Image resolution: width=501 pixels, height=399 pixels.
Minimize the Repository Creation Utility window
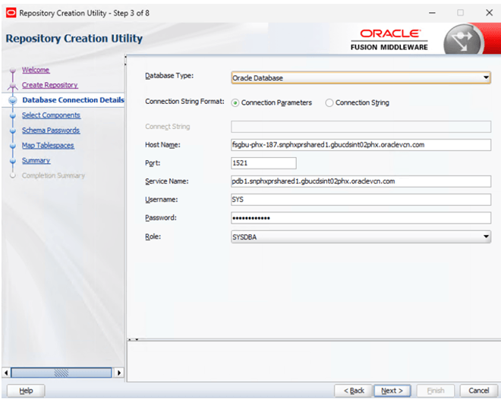coord(432,13)
